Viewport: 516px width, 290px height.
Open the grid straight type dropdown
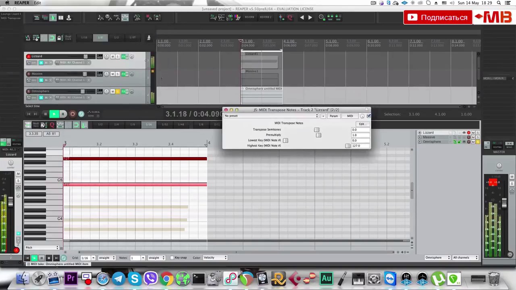107,258
